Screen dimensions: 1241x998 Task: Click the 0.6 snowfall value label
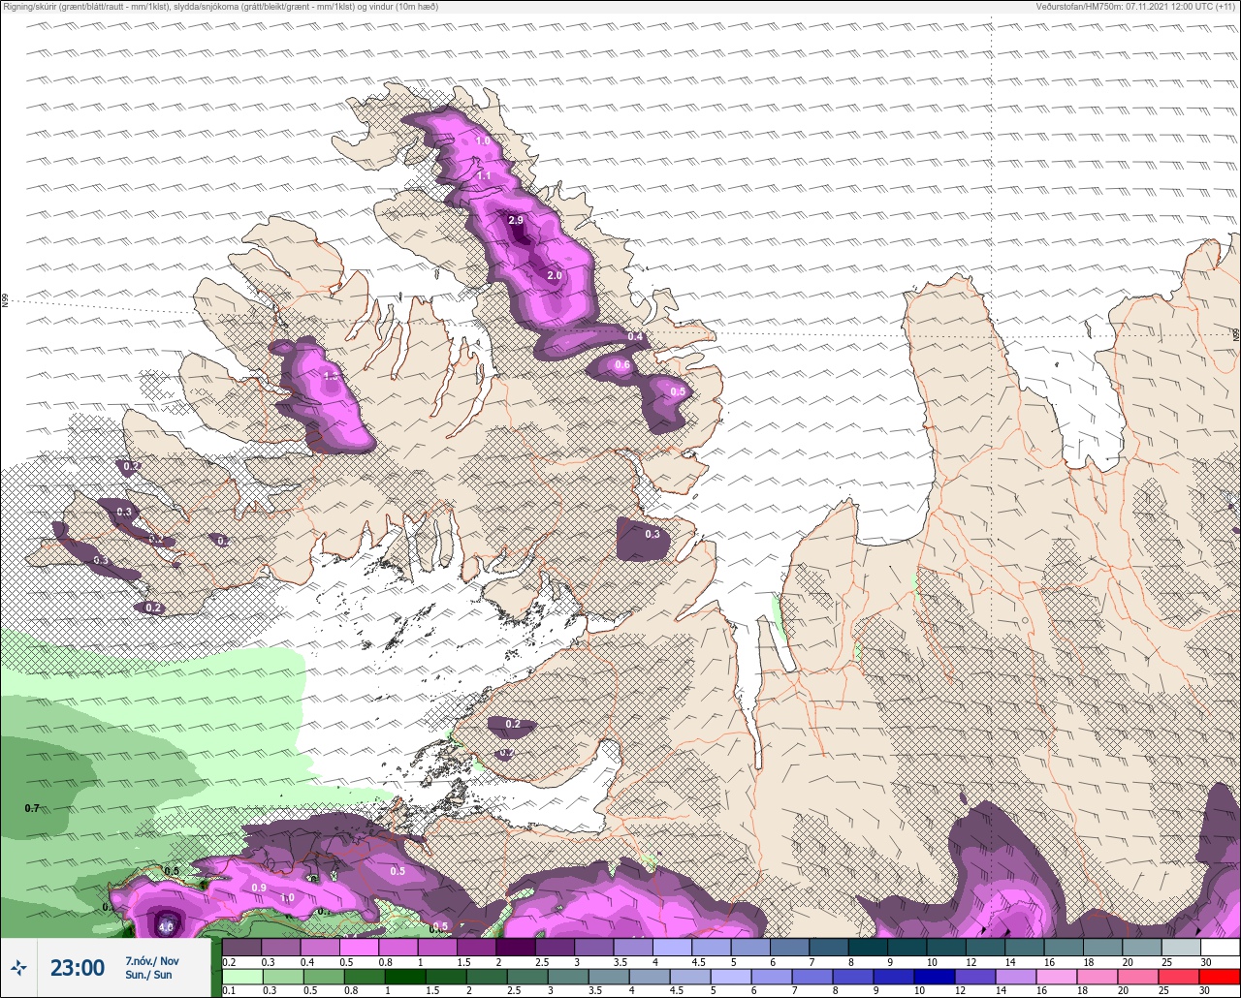pos(622,365)
